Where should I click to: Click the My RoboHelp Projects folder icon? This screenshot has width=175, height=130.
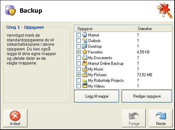[85, 80]
